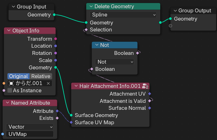This screenshot has height=140, width=217.
Task: Click the Group Input Geometry output socket
Action: (x=54, y=15)
